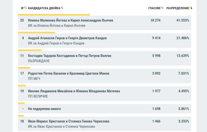
Task: Sort by Кандидатска двойка arrows icon
Action: pyautogui.click(x=62, y=8)
